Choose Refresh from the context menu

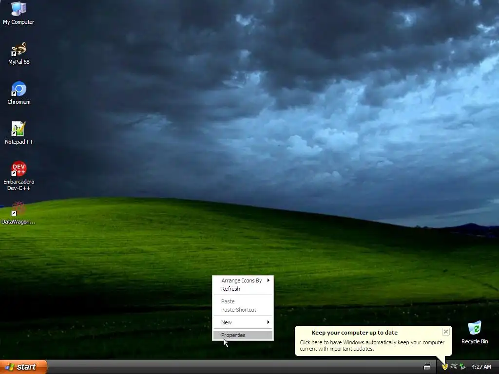pos(243,289)
